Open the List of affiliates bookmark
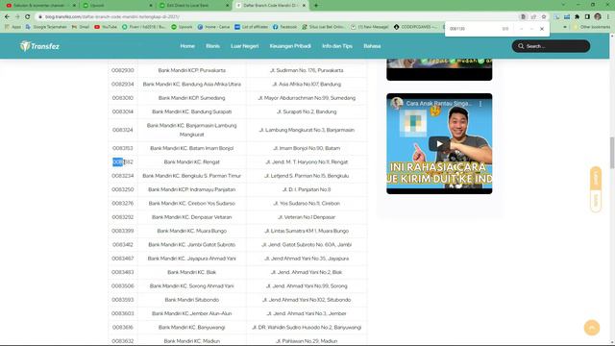The image size is (615, 346). click(x=252, y=27)
